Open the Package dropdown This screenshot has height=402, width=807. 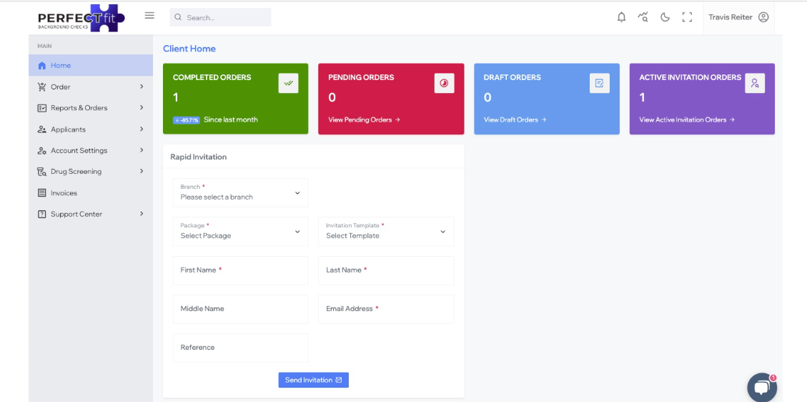click(240, 231)
